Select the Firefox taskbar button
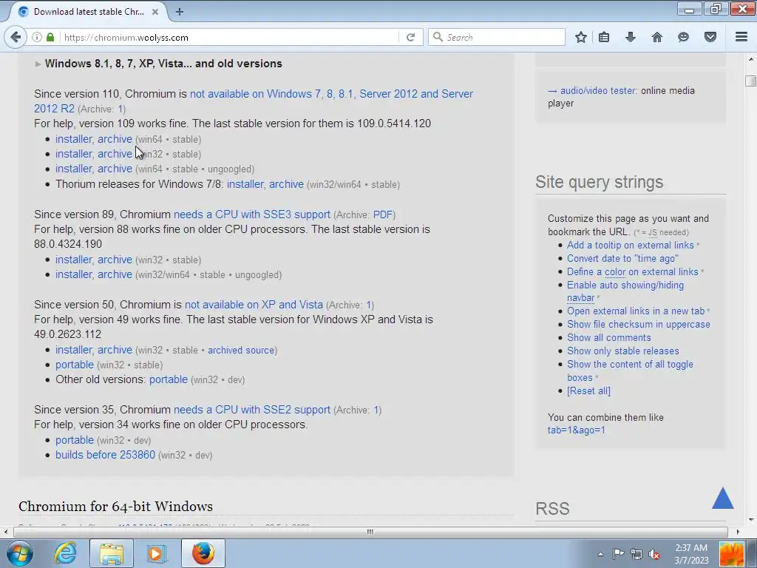 pyautogui.click(x=203, y=553)
